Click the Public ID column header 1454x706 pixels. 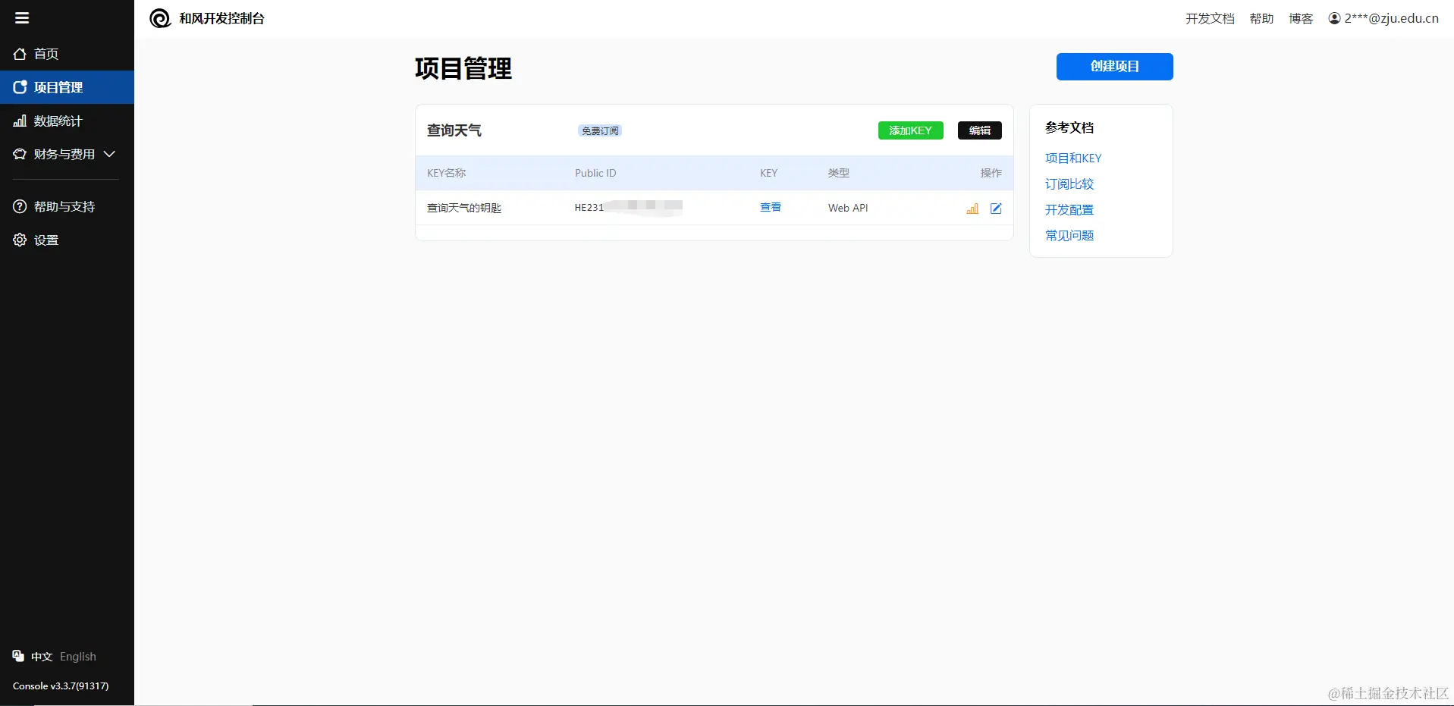click(x=595, y=173)
